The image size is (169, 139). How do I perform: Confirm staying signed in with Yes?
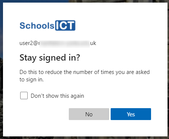click(131, 114)
